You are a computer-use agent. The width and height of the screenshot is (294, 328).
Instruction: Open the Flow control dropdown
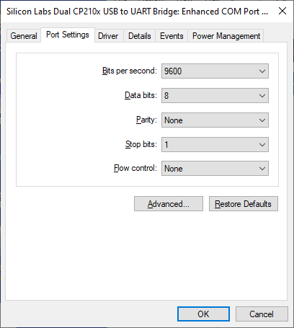215,169
